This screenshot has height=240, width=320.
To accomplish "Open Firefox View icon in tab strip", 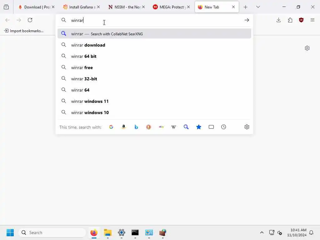I will click(x=6, y=7).
